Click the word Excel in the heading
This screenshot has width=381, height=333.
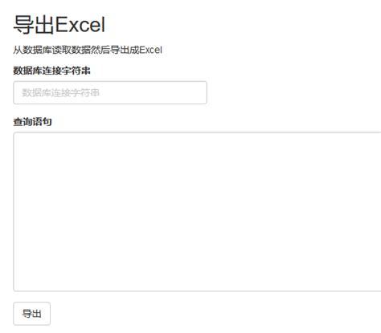coord(80,25)
